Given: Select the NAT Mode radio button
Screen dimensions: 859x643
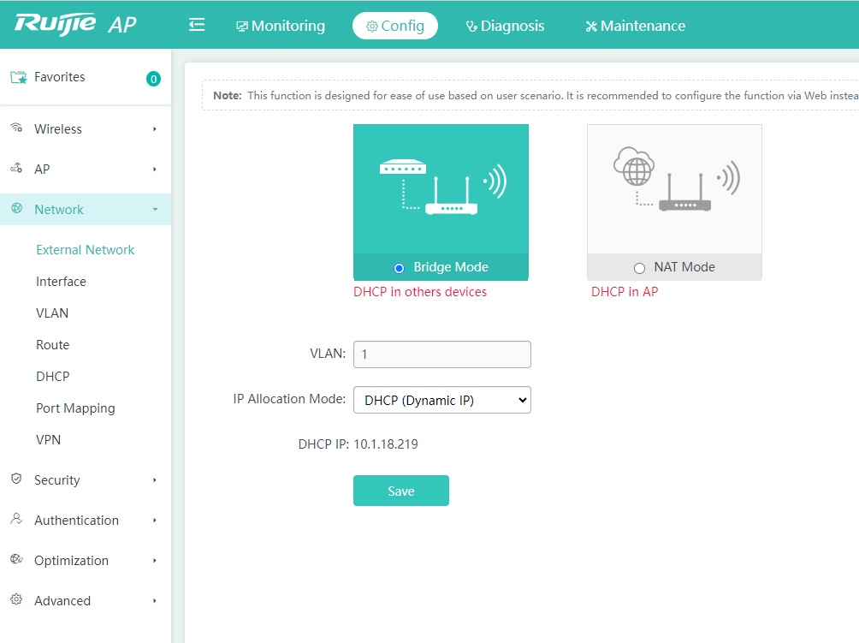Looking at the screenshot, I should point(639,268).
